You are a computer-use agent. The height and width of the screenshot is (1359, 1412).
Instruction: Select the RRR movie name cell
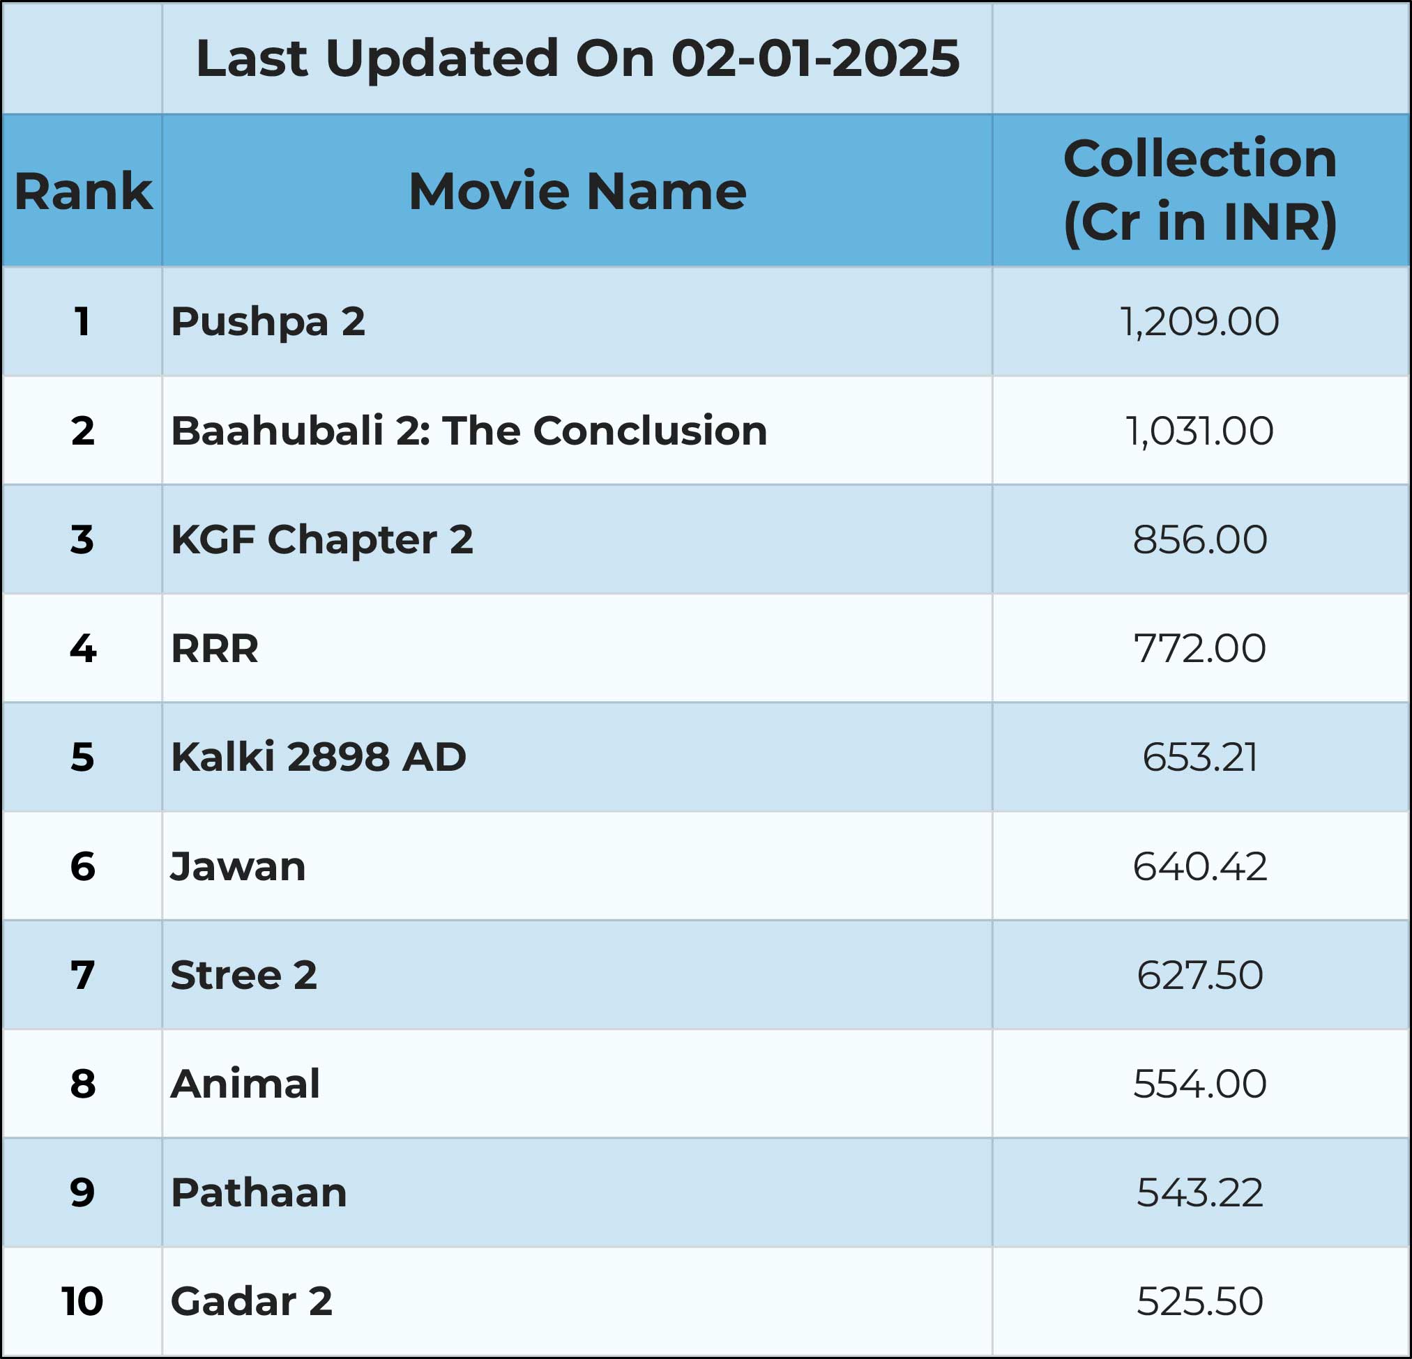click(577, 648)
